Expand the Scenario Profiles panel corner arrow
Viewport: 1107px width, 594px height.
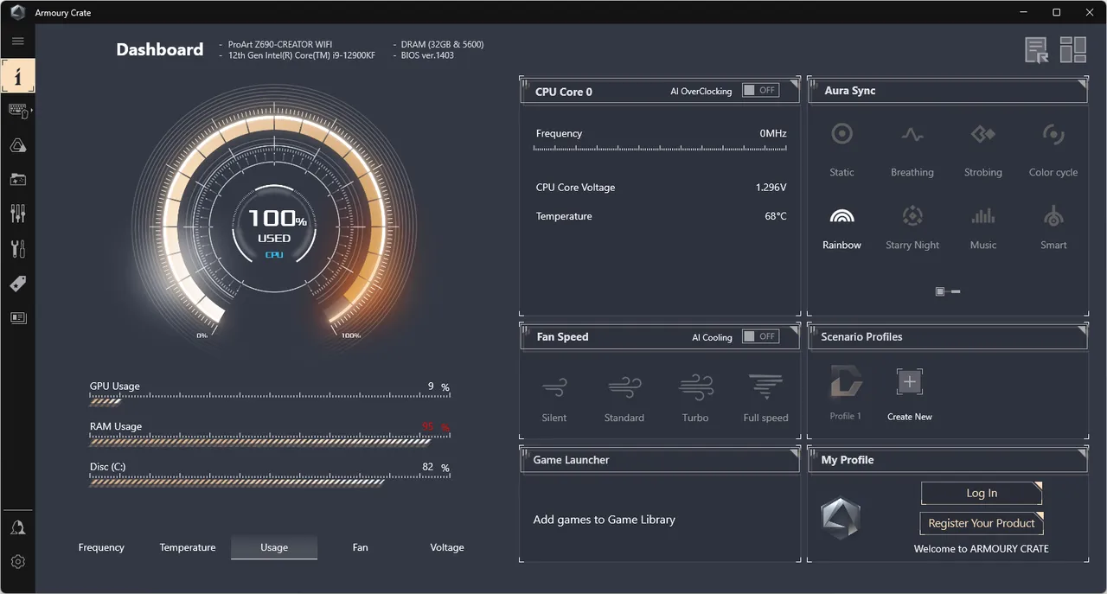coord(1082,329)
